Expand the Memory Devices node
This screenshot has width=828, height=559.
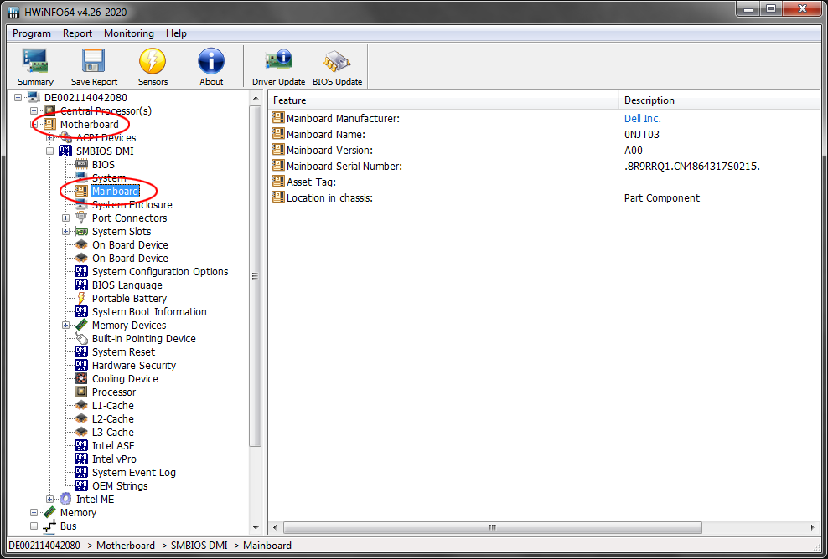click(66, 326)
